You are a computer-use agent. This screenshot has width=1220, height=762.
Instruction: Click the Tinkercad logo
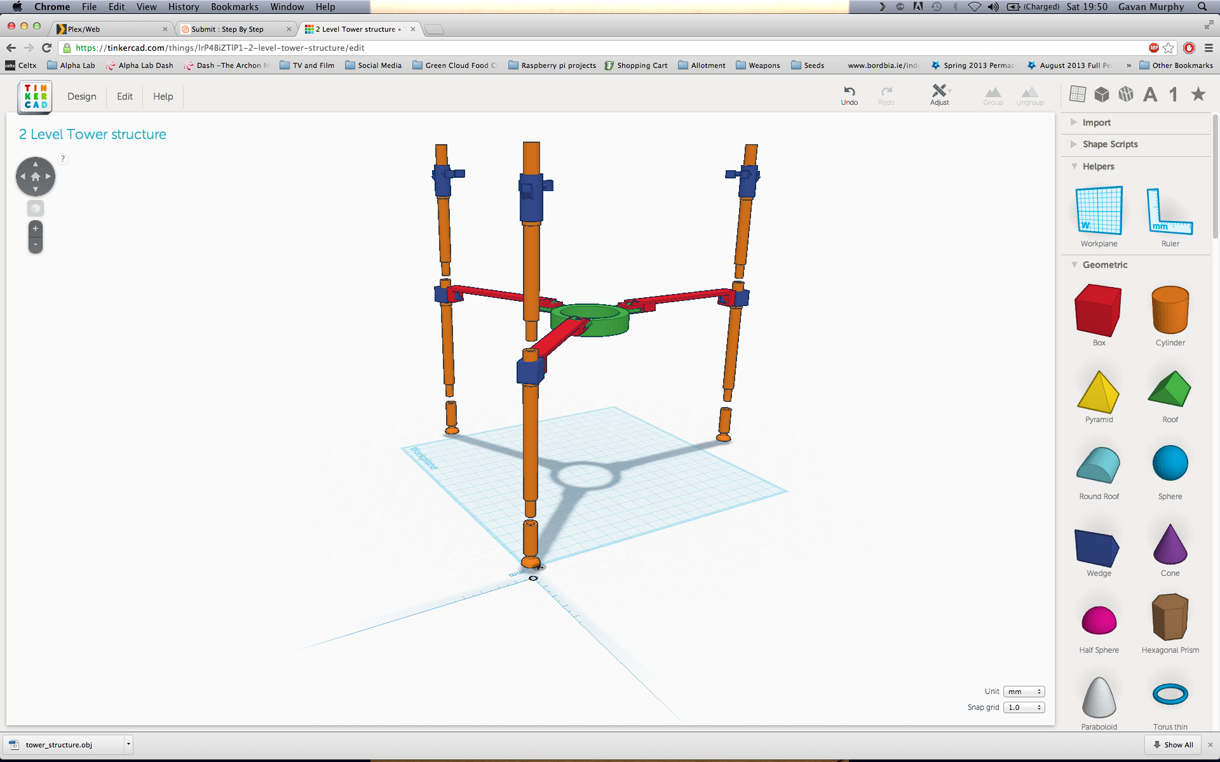[36, 97]
